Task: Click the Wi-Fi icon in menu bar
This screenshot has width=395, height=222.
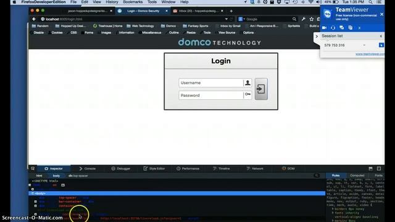Action: [311, 2]
